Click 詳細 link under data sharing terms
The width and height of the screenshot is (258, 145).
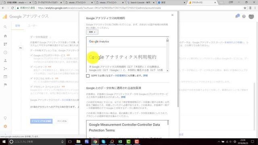(x=123, y=97)
